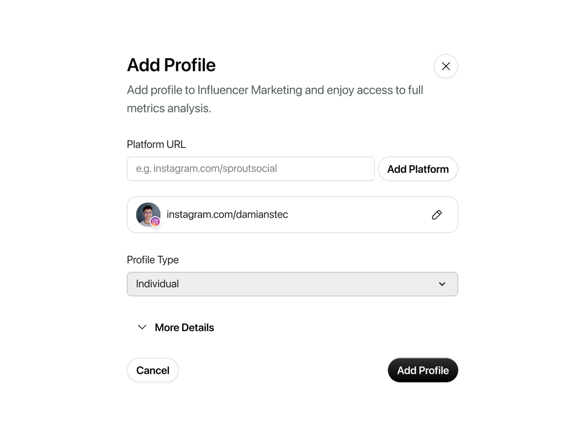
Task: Click the damianstec profile avatar photo
Action: [x=147, y=213]
